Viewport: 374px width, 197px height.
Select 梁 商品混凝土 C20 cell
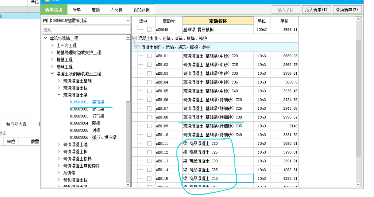pyautogui.click(x=218, y=143)
